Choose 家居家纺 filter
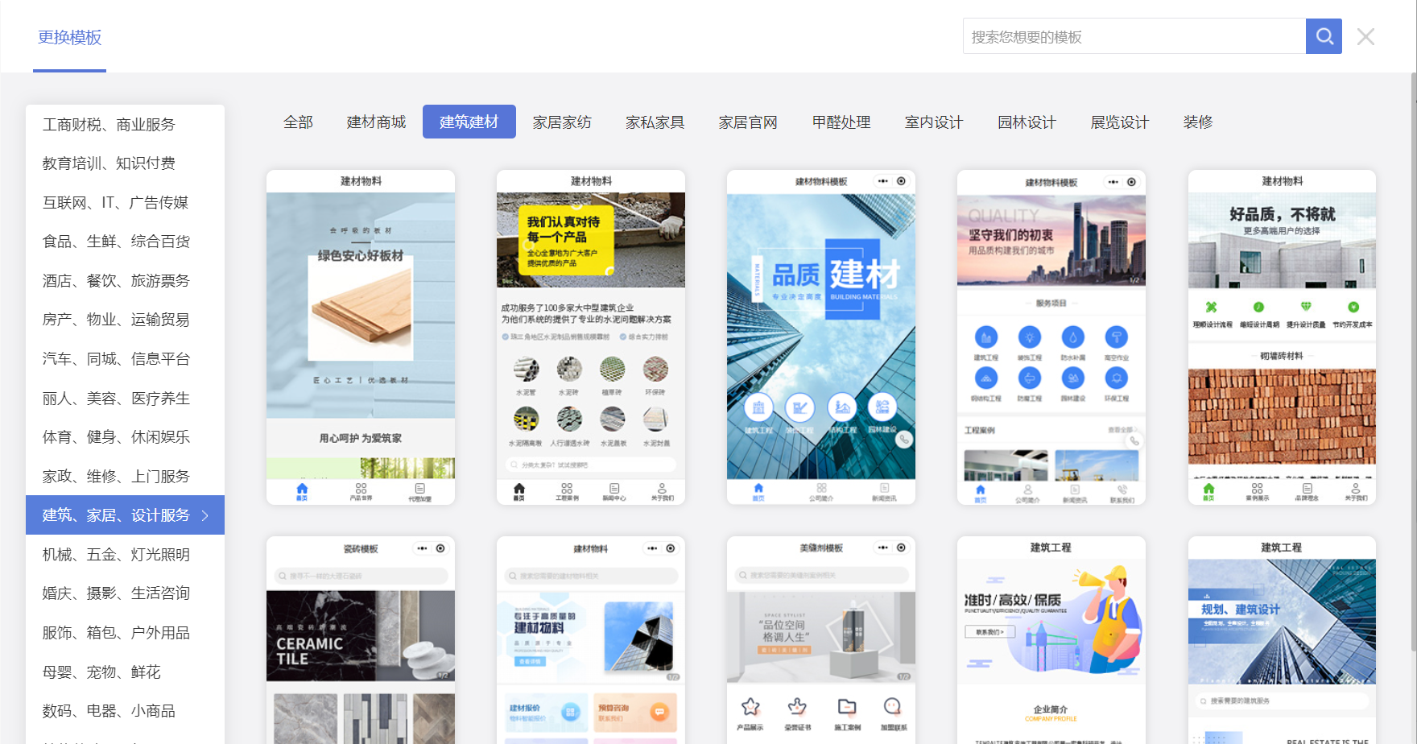Viewport: 1417px width, 744px height. pos(562,122)
